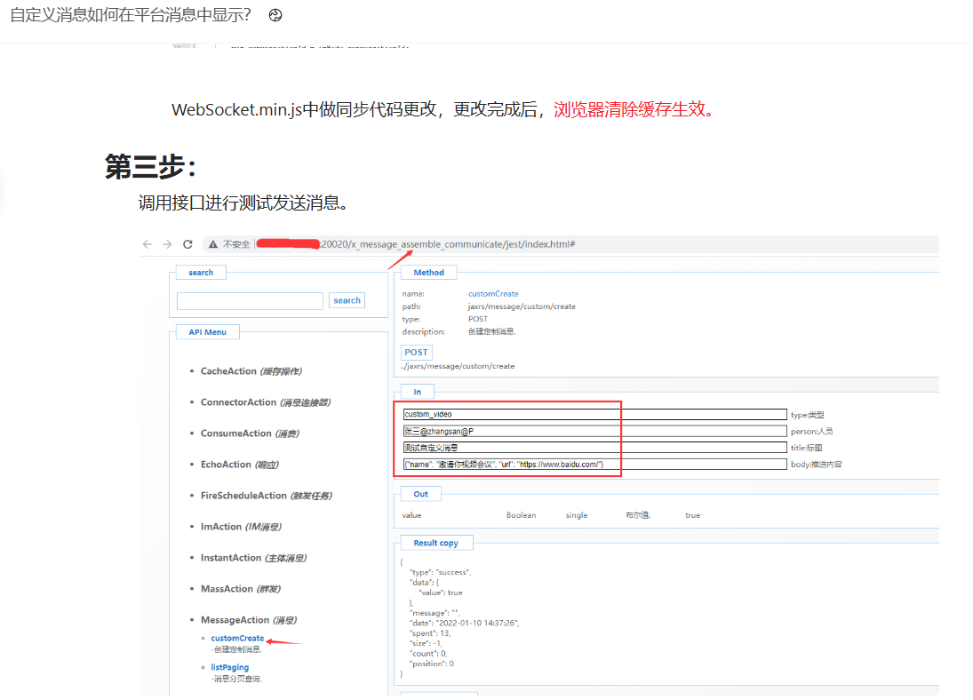The height and width of the screenshot is (700, 973).
Task: Click the red text about clearing browser cache
Action: (635, 109)
